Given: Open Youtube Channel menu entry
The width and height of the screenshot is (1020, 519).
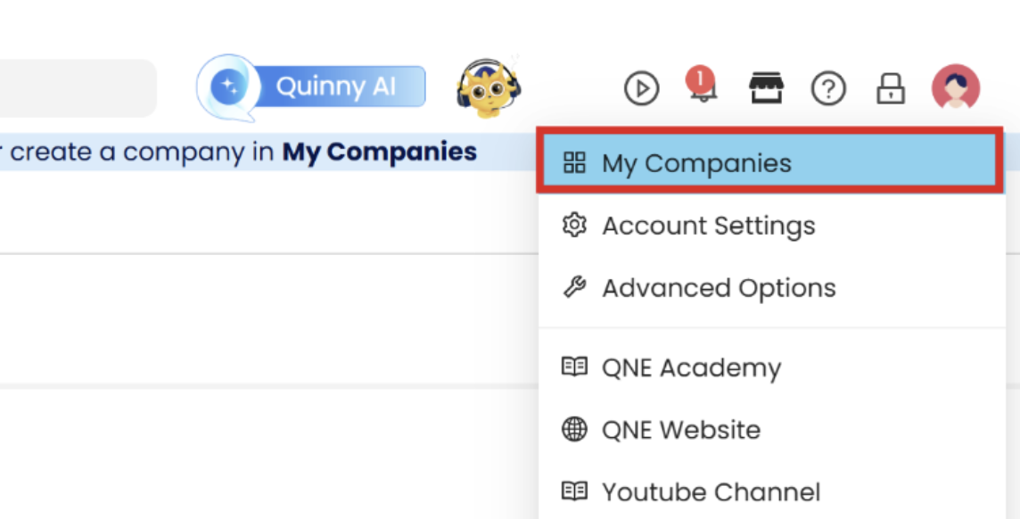Looking at the screenshot, I should (711, 491).
